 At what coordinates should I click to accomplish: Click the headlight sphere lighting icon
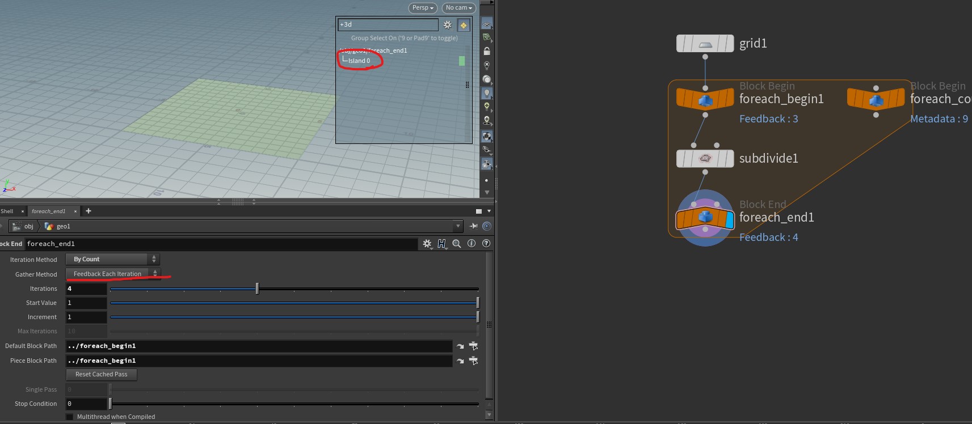point(487,79)
